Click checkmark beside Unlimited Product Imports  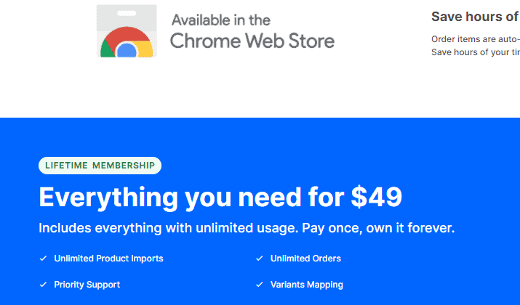point(43,259)
